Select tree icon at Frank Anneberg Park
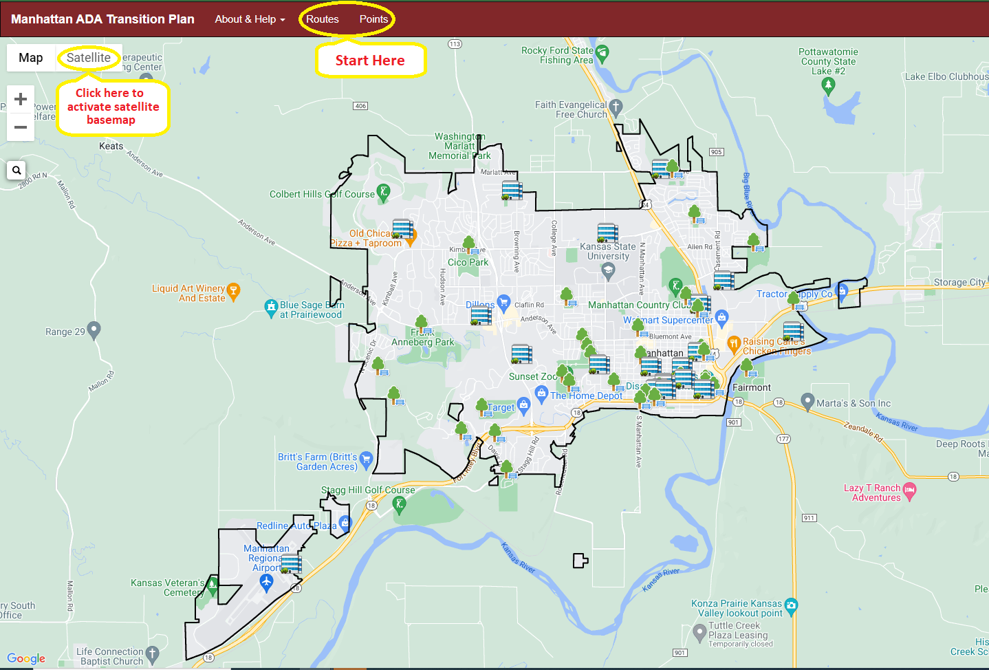Image resolution: width=989 pixels, height=670 pixels. pyautogui.click(x=422, y=325)
